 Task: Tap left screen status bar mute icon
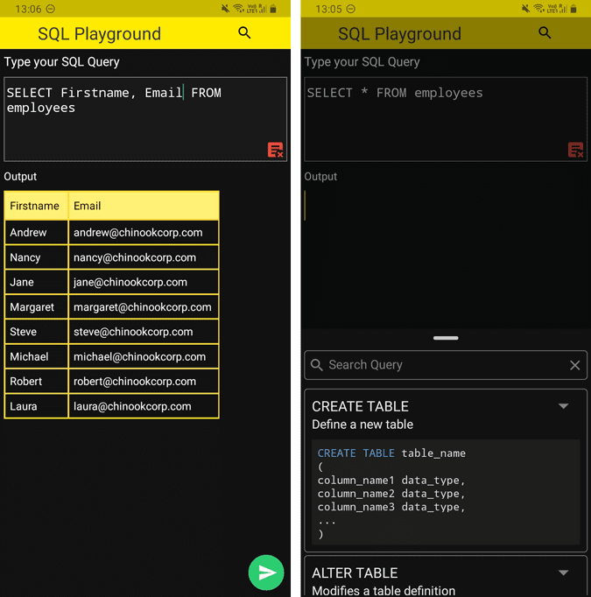tap(225, 9)
